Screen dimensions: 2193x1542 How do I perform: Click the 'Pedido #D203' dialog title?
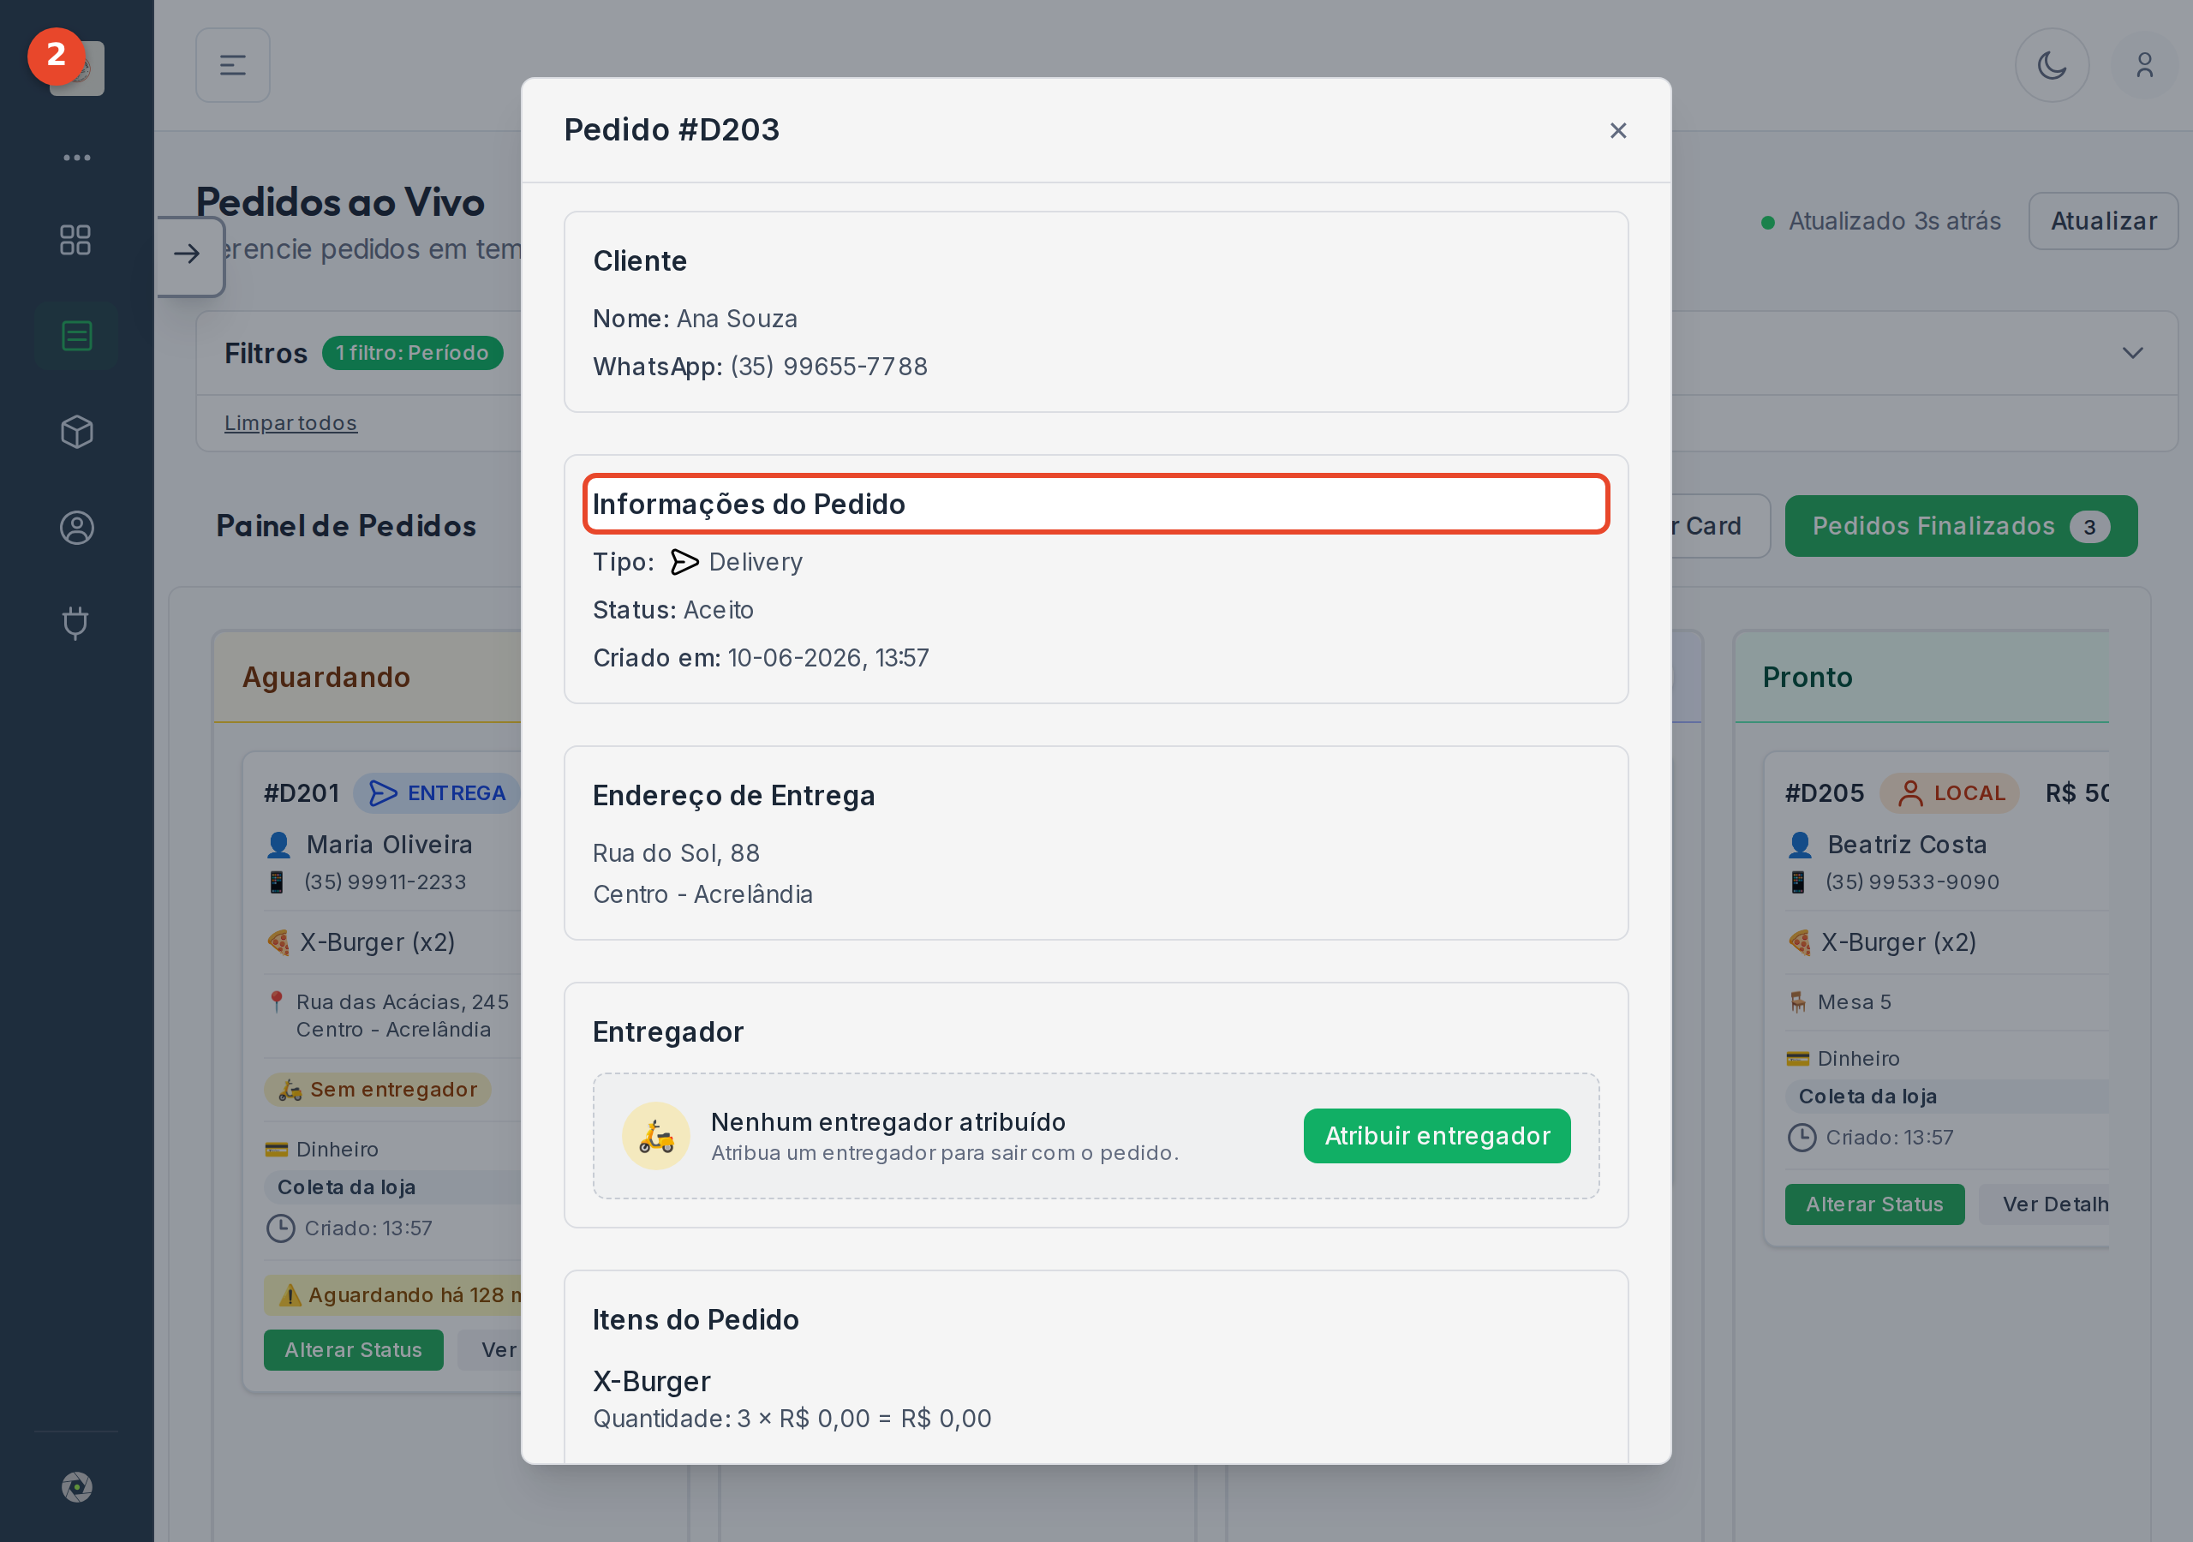click(x=672, y=129)
